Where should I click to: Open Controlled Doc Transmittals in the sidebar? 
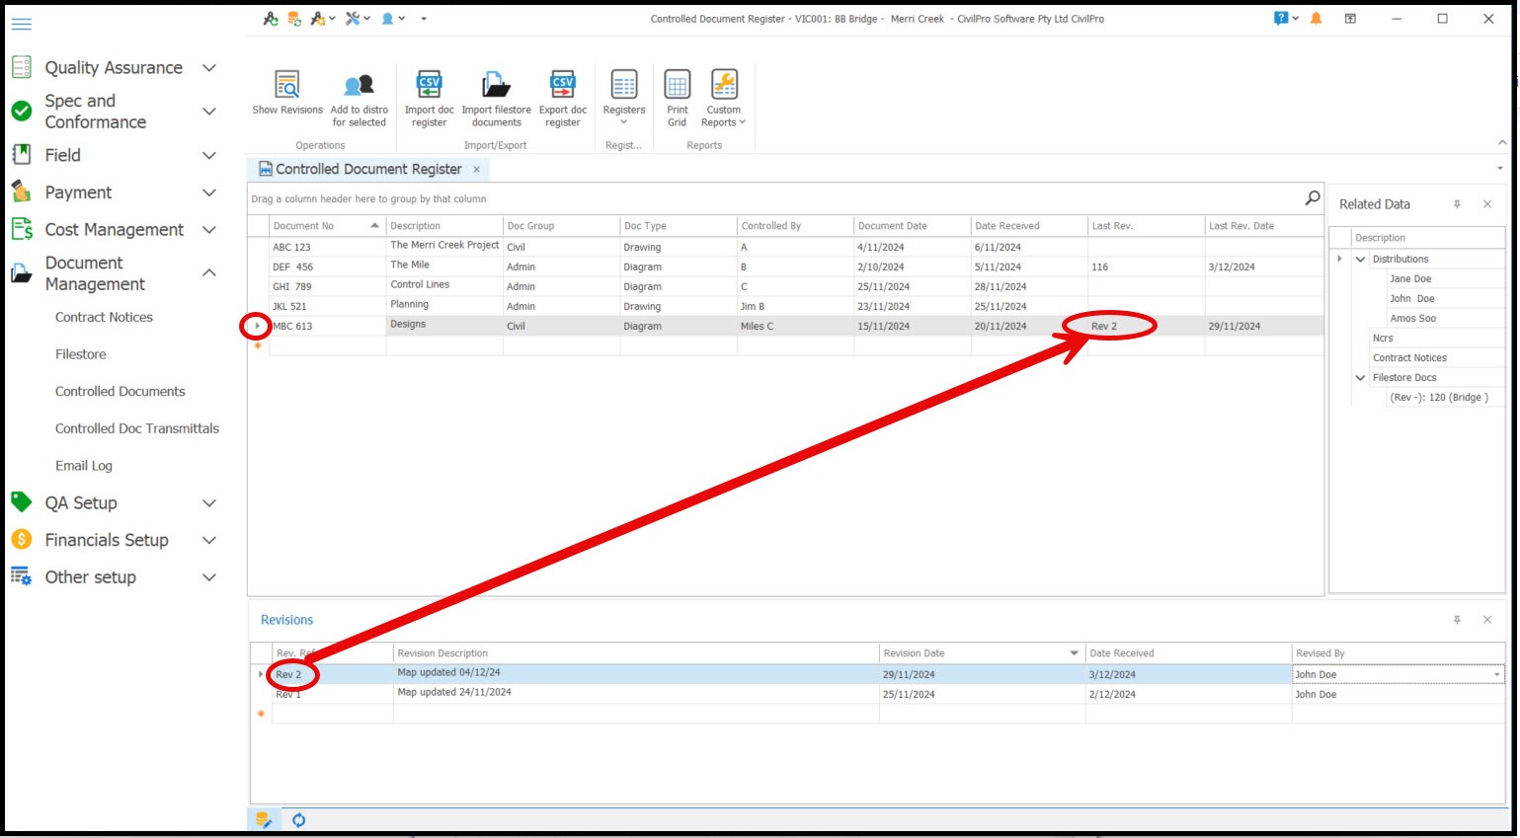137,428
